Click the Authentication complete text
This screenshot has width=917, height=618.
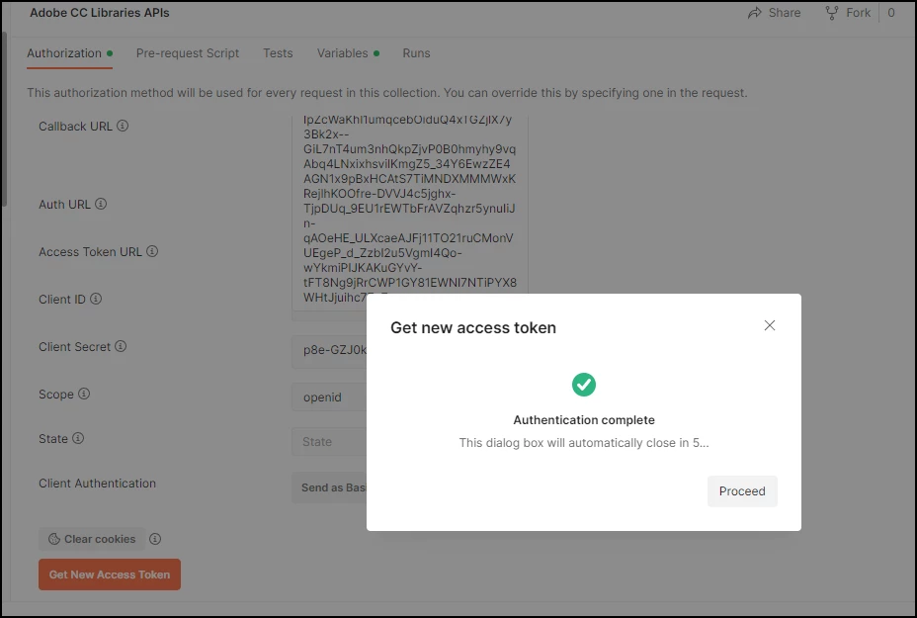coord(584,420)
